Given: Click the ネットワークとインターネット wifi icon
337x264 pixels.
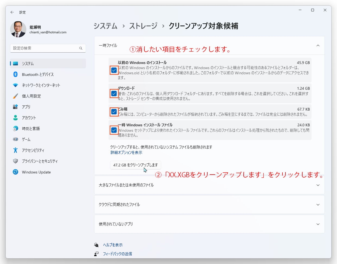Looking at the screenshot, I should 15,85.
